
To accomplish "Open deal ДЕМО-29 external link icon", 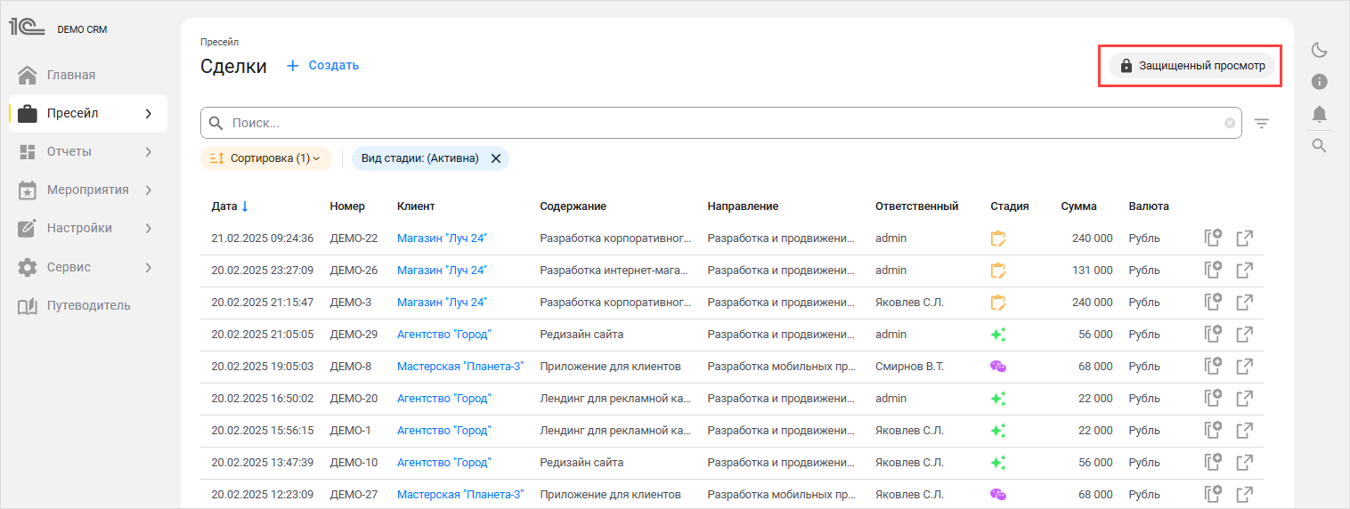I will (1245, 335).
